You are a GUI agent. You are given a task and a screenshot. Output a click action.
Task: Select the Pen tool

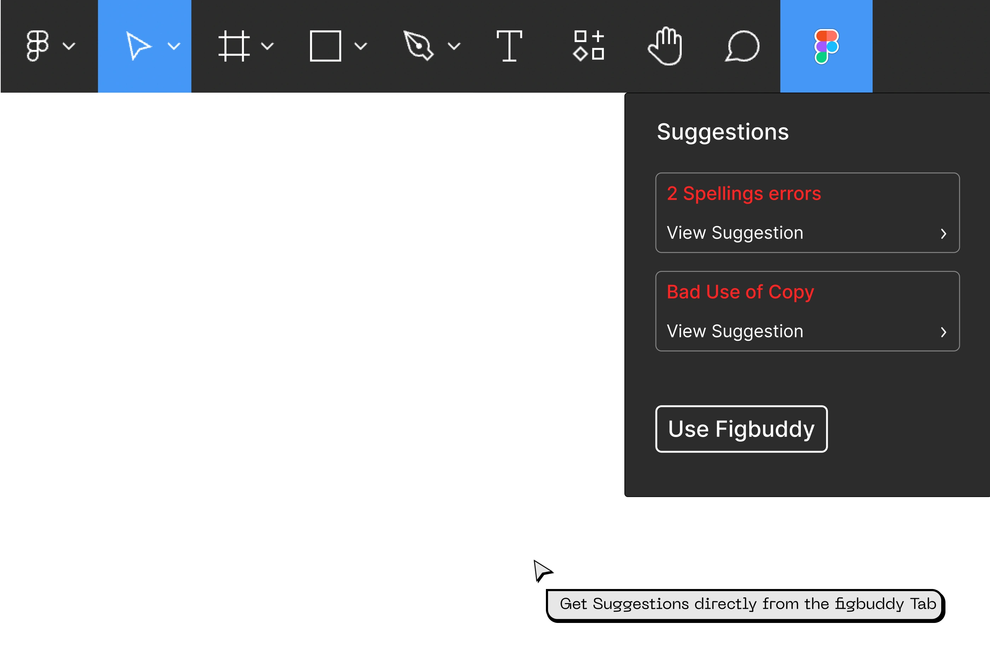pos(418,46)
